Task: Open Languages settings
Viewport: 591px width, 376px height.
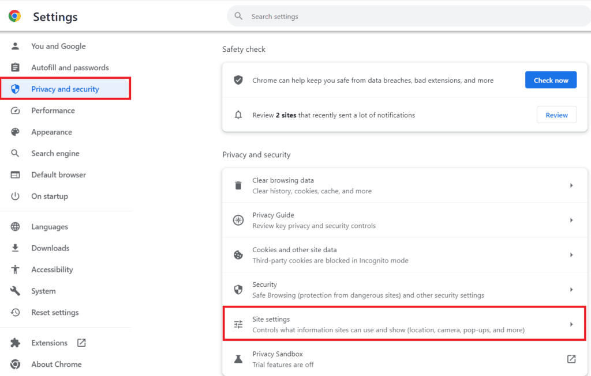Action: coord(50,227)
